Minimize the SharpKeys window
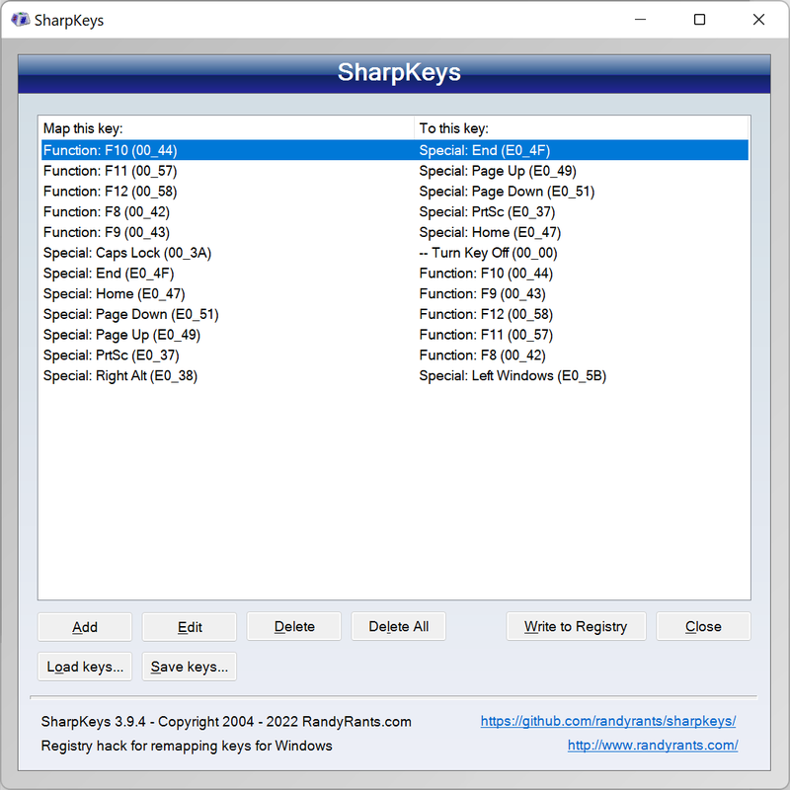This screenshot has height=790, width=790. pos(640,20)
